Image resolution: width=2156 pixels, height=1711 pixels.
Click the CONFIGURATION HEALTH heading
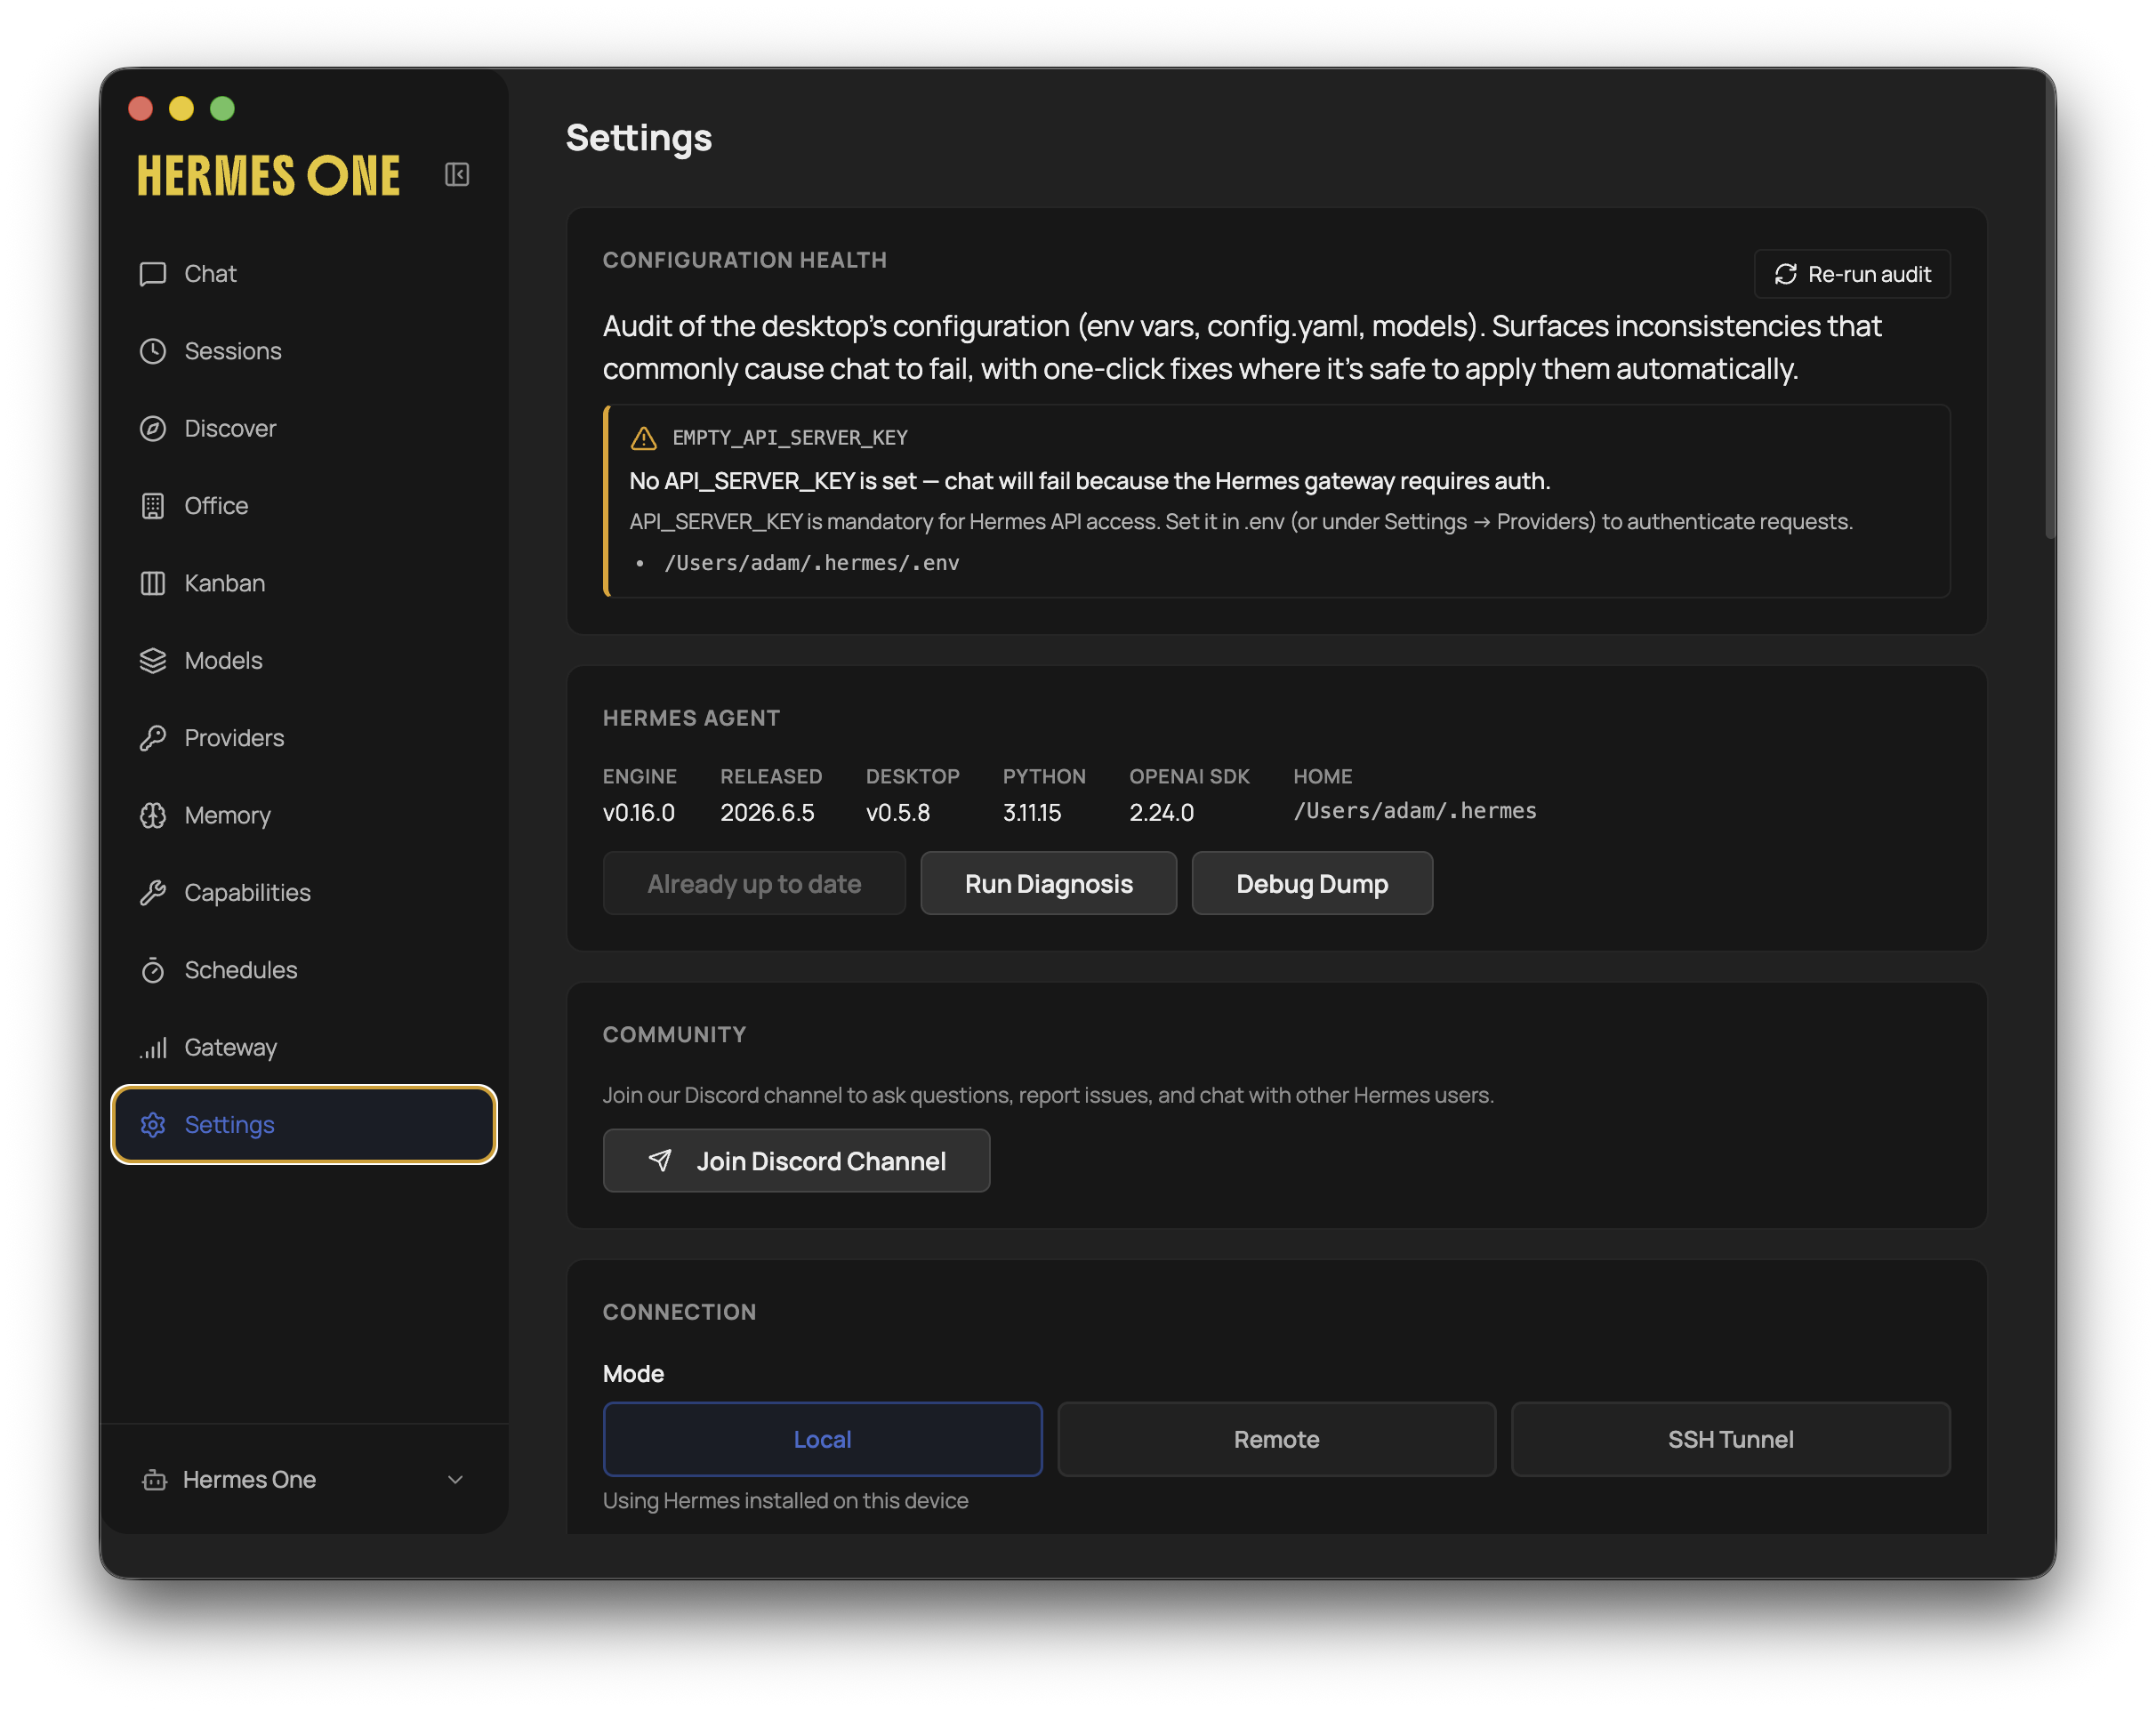pyautogui.click(x=744, y=260)
